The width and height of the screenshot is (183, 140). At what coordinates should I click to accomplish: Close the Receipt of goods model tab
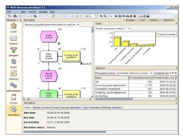click(78, 25)
